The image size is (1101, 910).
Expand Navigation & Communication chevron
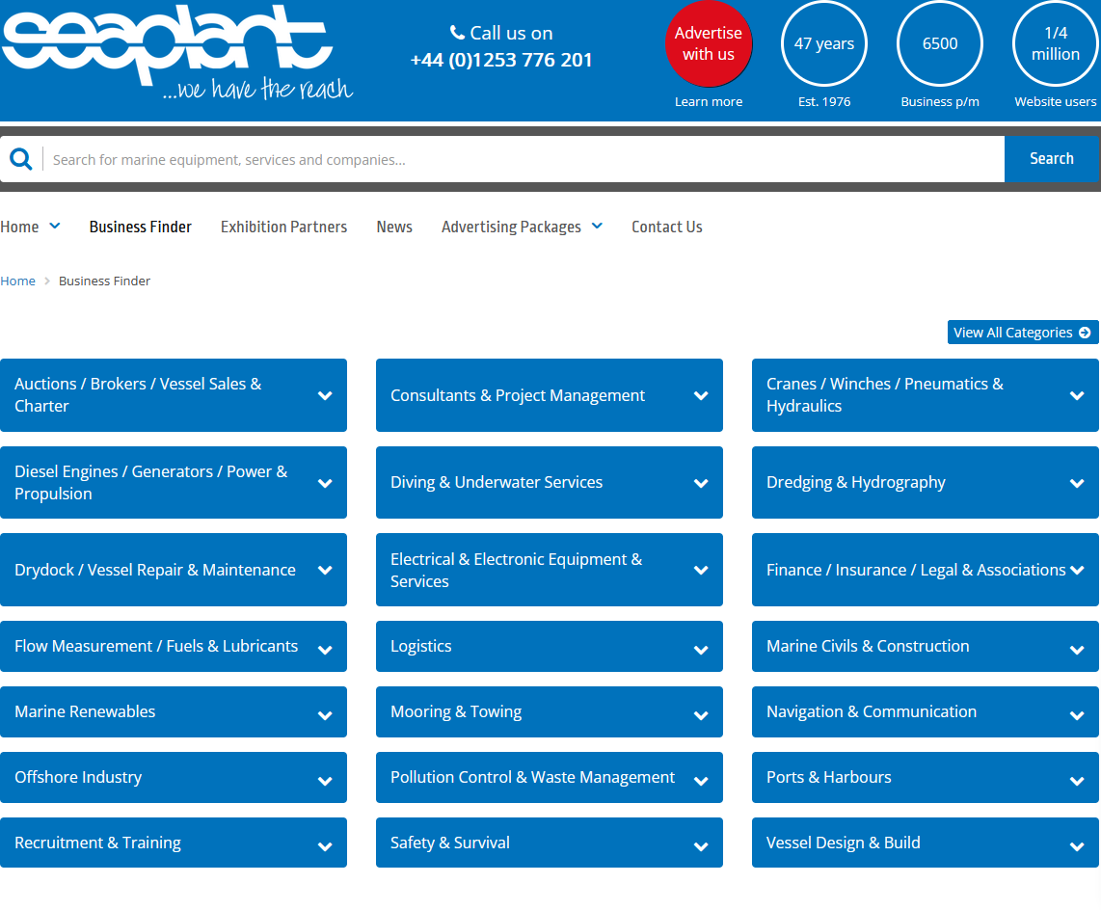(1077, 715)
